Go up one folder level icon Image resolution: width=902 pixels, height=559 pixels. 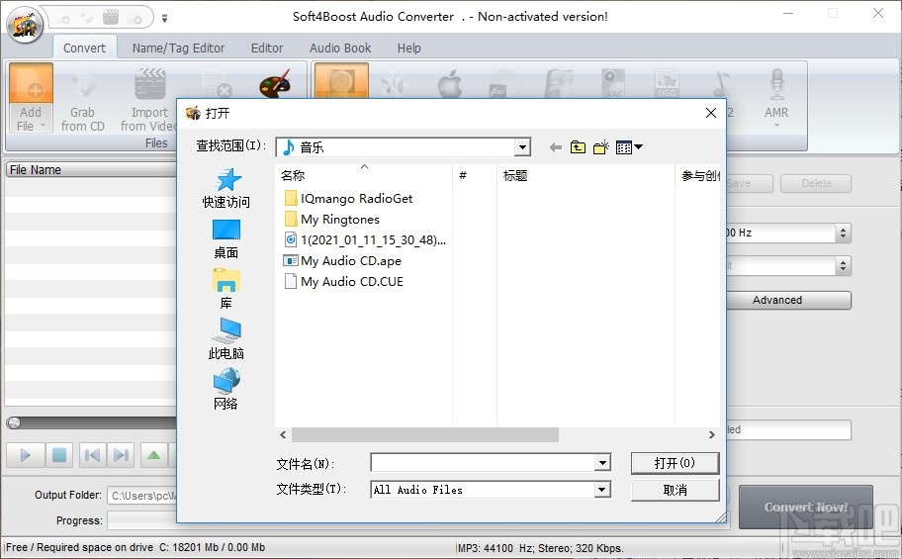(579, 148)
